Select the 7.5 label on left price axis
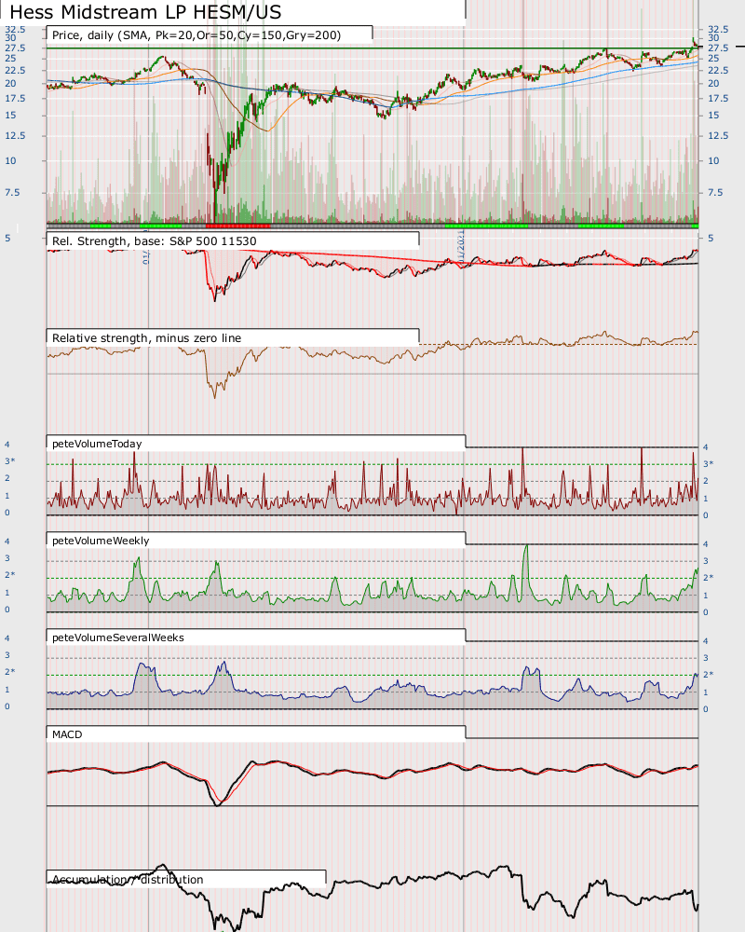Image resolution: width=745 pixels, height=932 pixels. pos(12,193)
